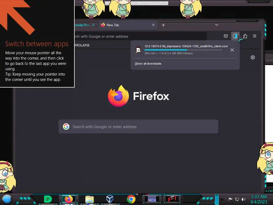The image size is (273, 205).
Task: Focus the center Google search box
Action: 138,127
